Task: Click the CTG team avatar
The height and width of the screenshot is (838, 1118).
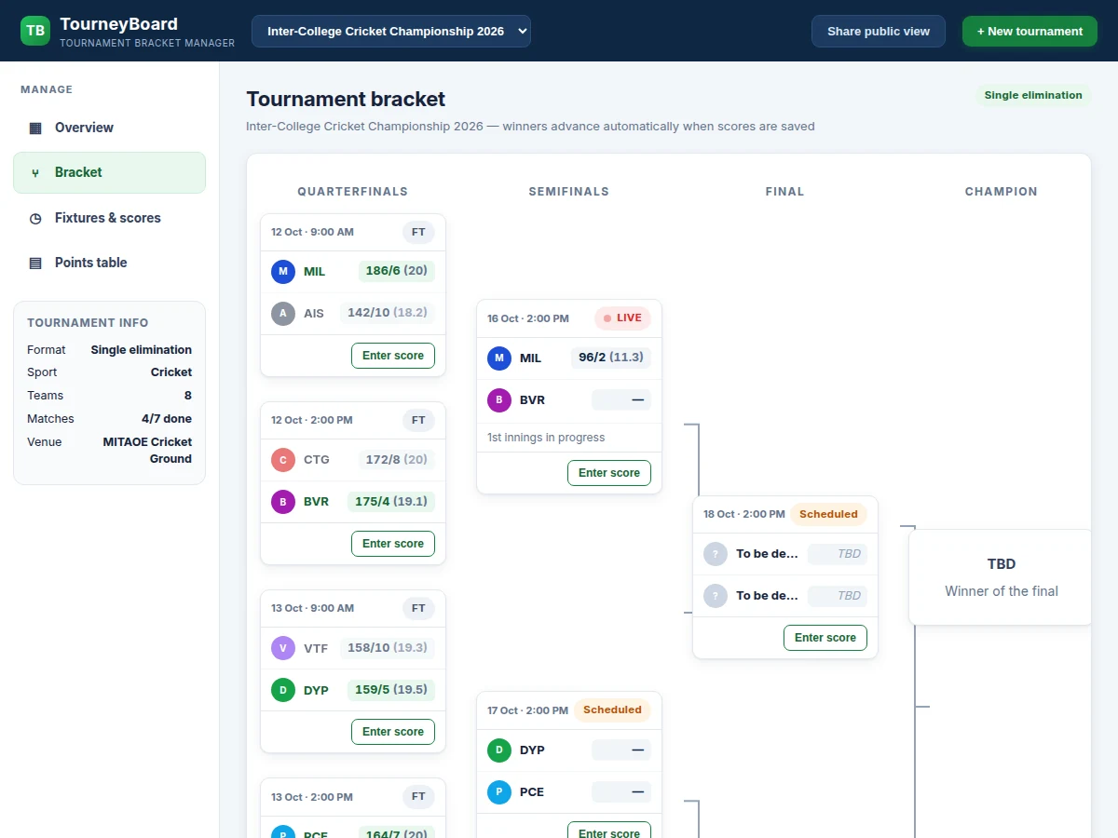Action: coord(283,459)
